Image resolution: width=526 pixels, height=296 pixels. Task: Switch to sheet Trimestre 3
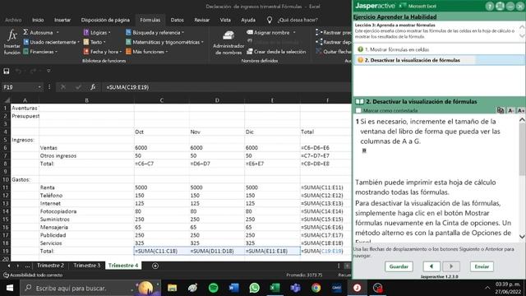point(87,266)
